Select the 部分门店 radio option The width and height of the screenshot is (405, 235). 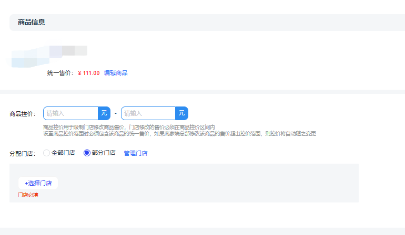[87, 153]
